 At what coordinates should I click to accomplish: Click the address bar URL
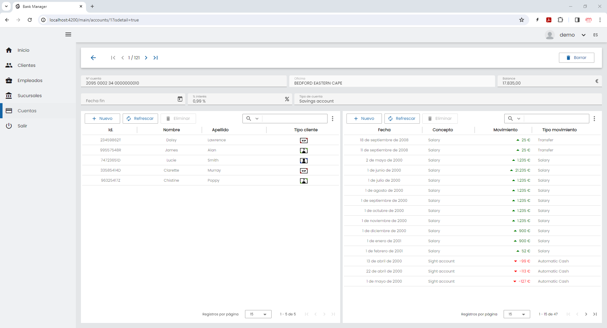(x=94, y=20)
